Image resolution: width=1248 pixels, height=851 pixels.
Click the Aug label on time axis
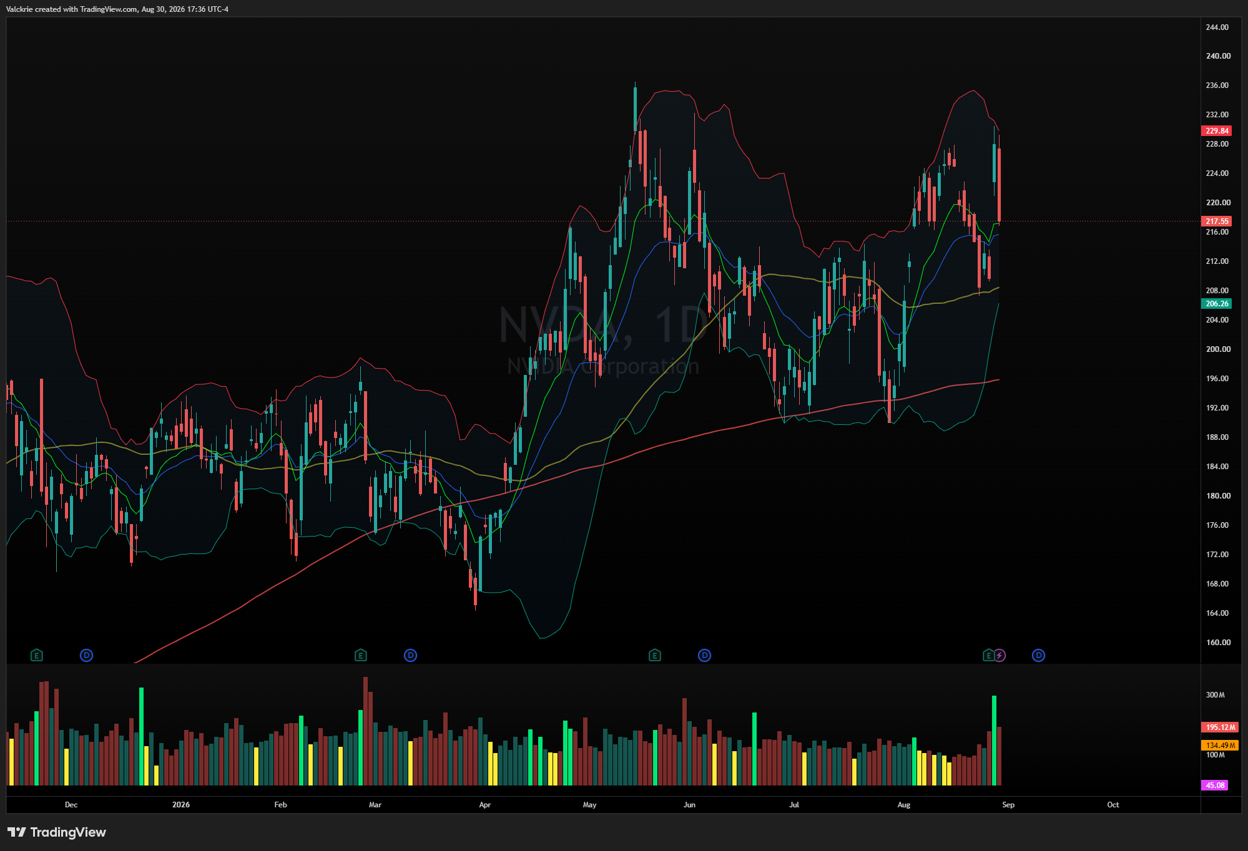tap(904, 805)
